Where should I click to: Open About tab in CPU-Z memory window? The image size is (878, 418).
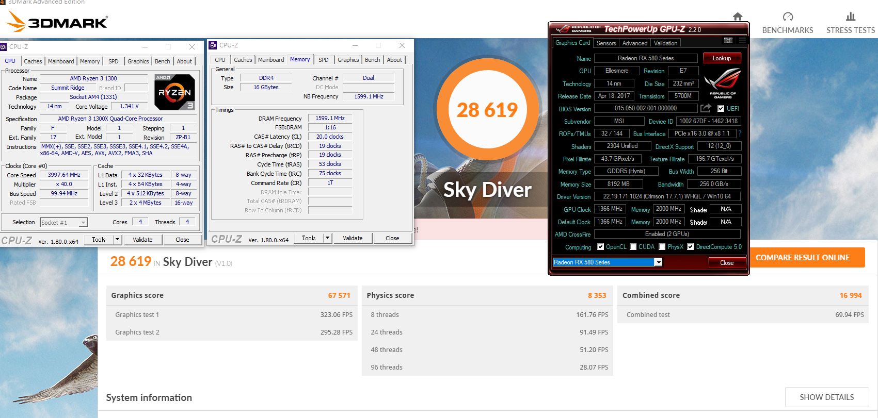(x=394, y=60)
